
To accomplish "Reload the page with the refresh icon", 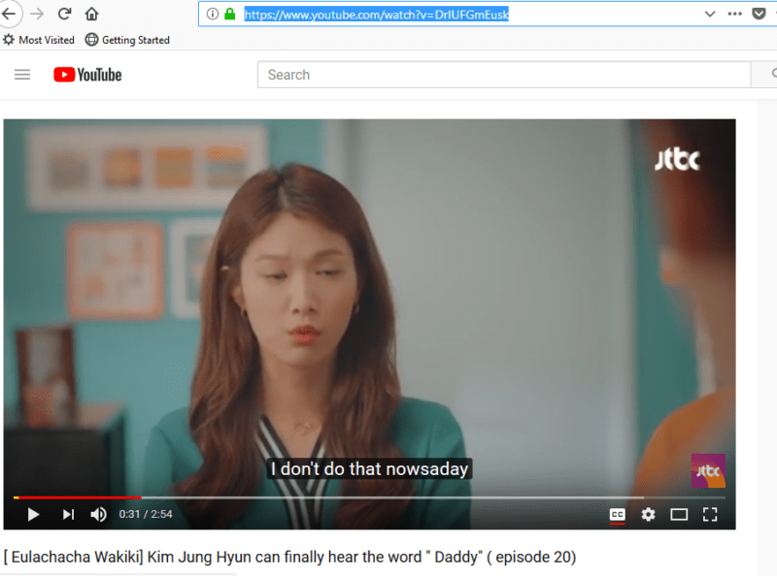I will coord(64,14).
